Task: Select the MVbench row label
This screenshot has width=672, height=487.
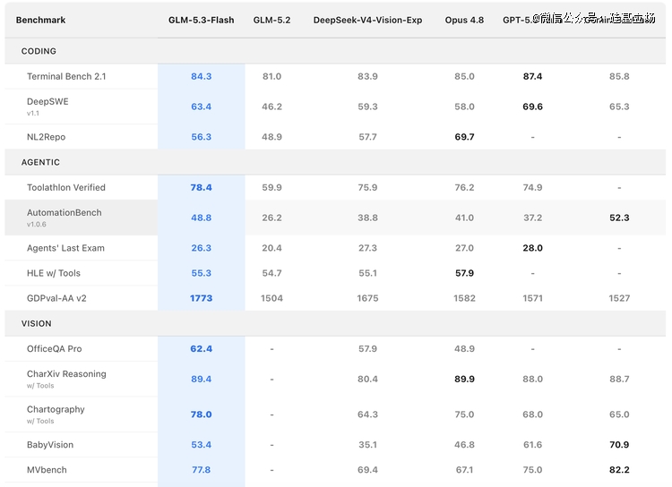Action: point(47,470)
